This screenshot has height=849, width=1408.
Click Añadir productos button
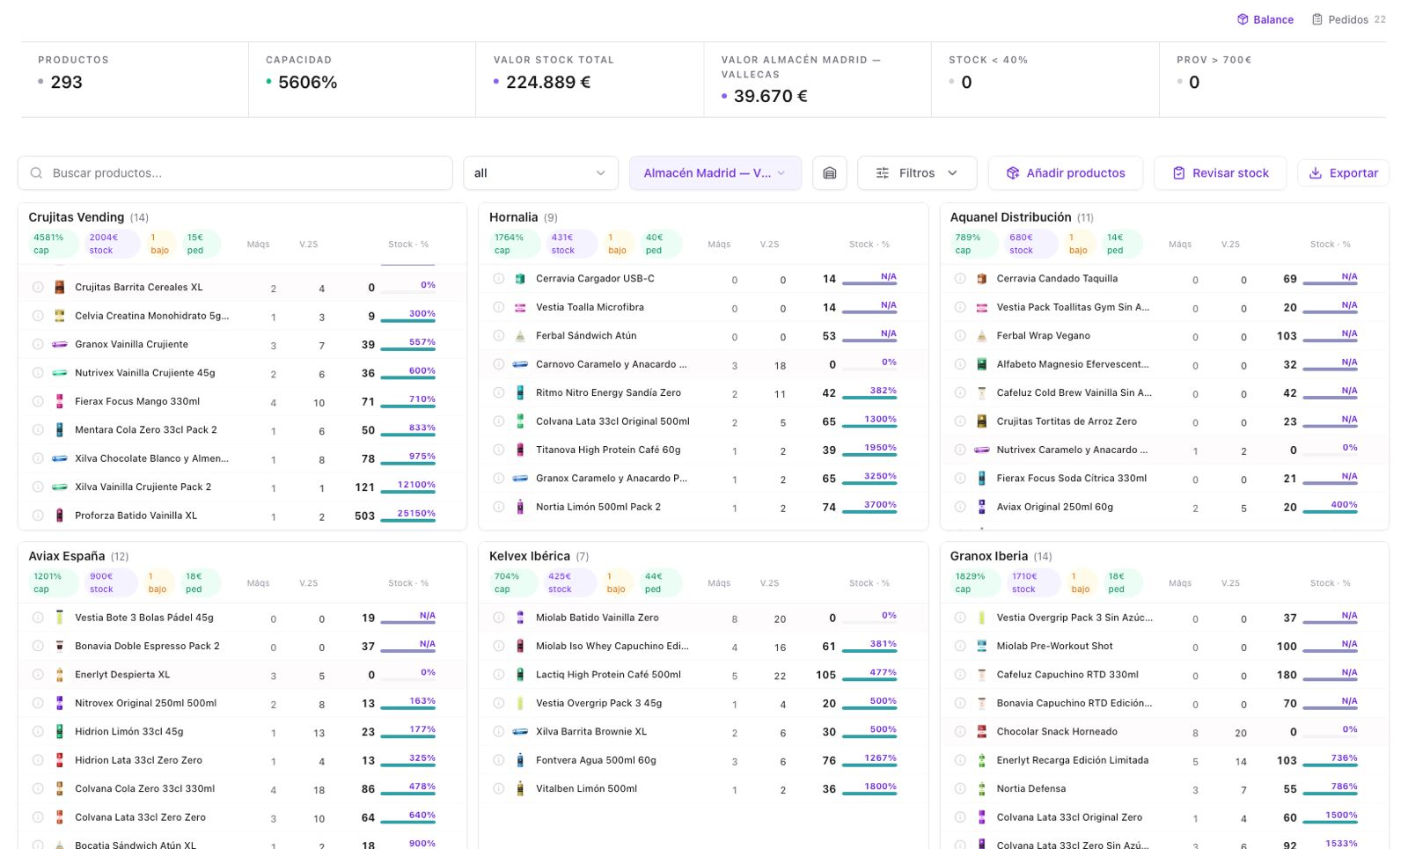click(1065, 173)
